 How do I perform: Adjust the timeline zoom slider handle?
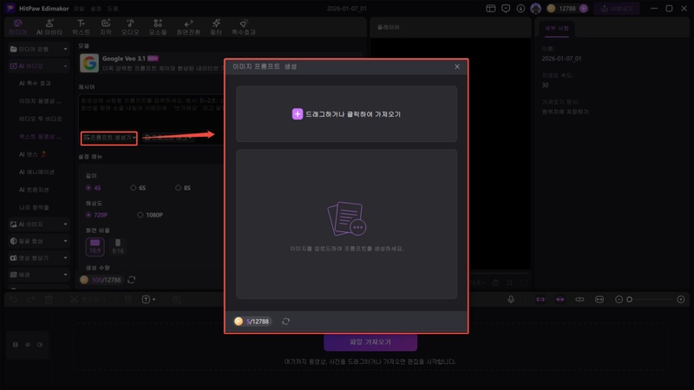[x=630, y=299]
